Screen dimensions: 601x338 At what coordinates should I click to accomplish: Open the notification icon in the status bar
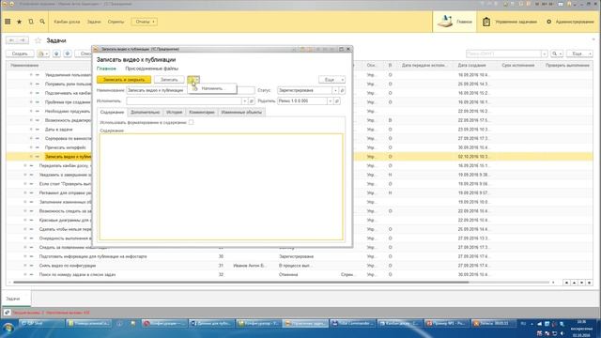[x=7, y=313]
